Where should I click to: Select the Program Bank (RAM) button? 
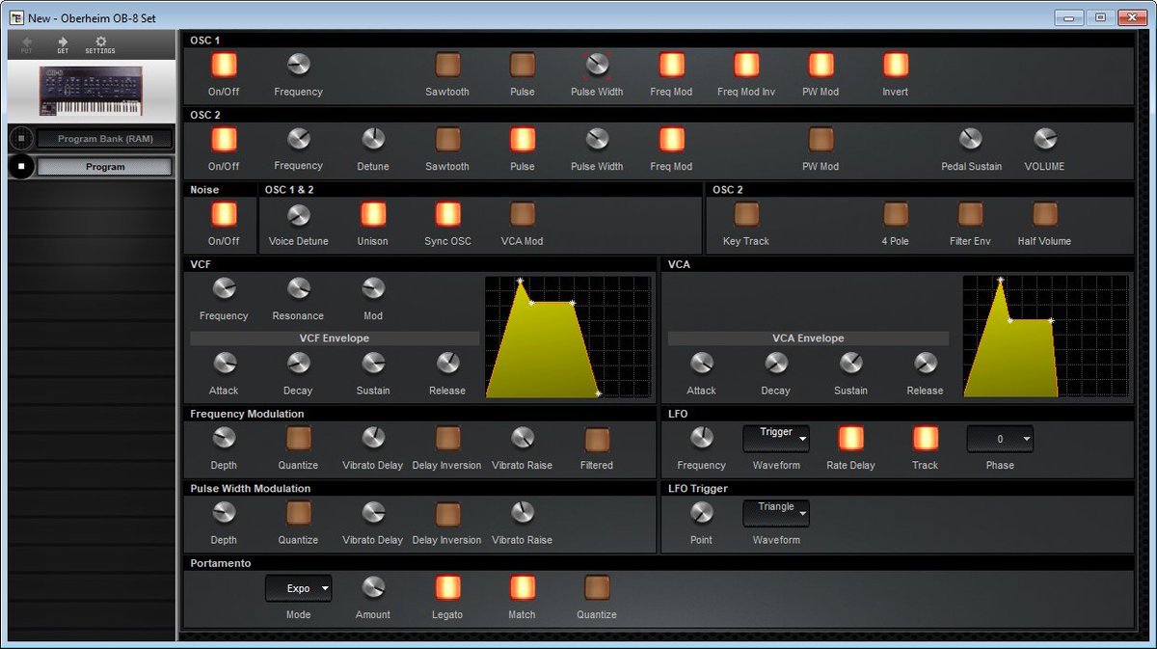[105, 139]
